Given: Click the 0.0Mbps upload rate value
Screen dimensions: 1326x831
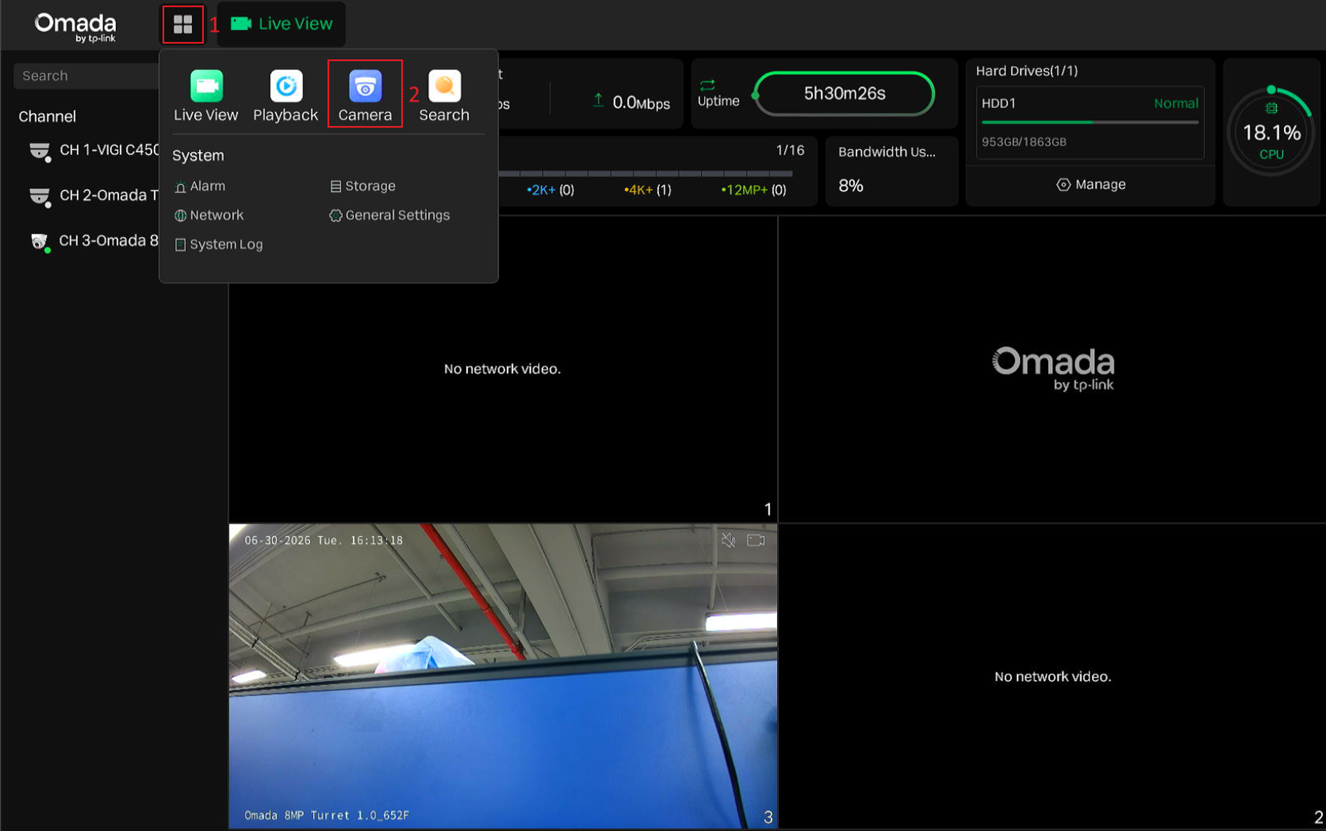Looking at the screenshot, I should (x=641, y=103).
